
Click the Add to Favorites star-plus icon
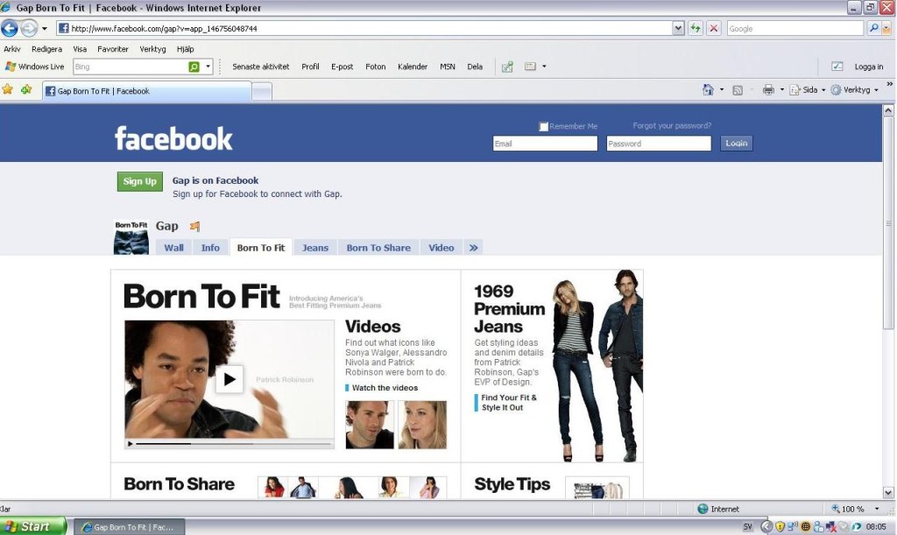coord(26,89)
